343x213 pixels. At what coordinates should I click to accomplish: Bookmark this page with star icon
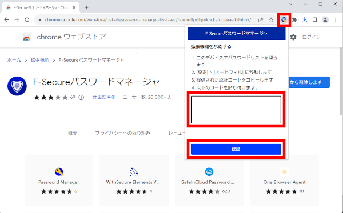tap(271, 20)
